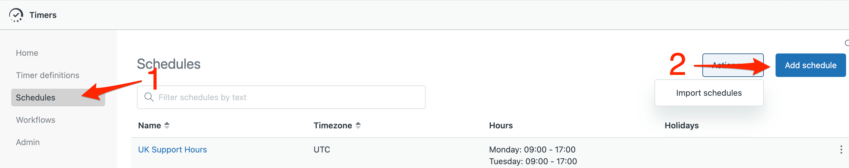Viewport: 849px width, 168px height.
Task: Click the Timers clock logo icon
Action: point(16,15)
